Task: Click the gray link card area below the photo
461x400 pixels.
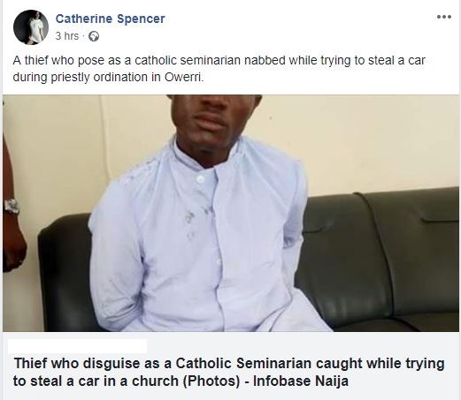Action: pos(231,366)
